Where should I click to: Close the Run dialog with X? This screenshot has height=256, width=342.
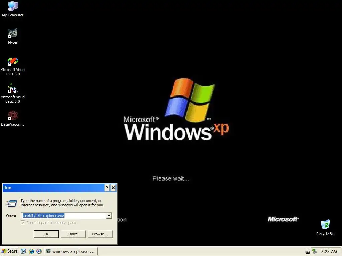coord(113,188)
